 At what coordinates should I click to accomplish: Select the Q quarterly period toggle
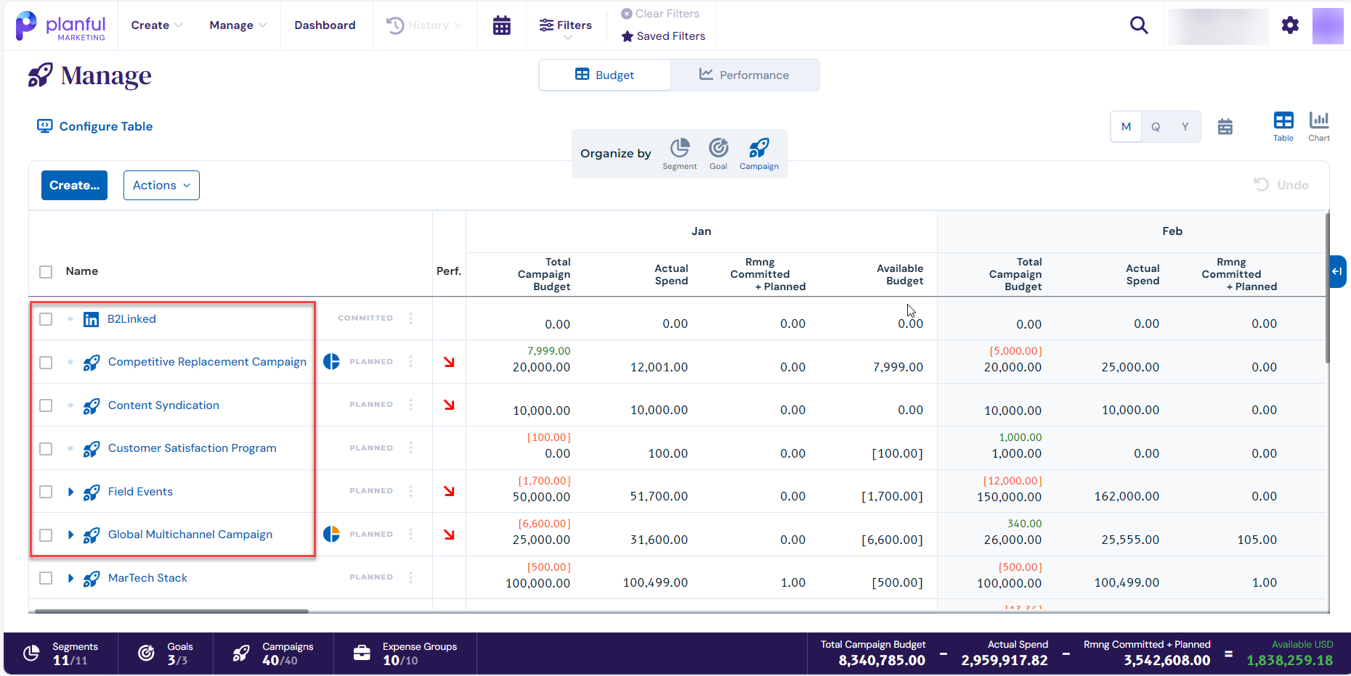tap(1156, 127)
